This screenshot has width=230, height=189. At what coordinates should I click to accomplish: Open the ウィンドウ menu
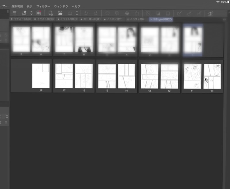61,6
